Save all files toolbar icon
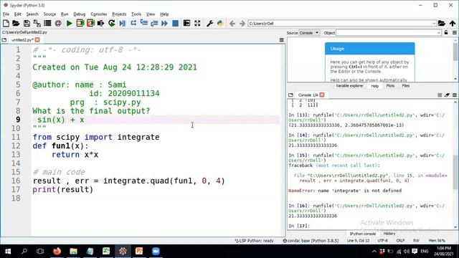 pos(37,24)
